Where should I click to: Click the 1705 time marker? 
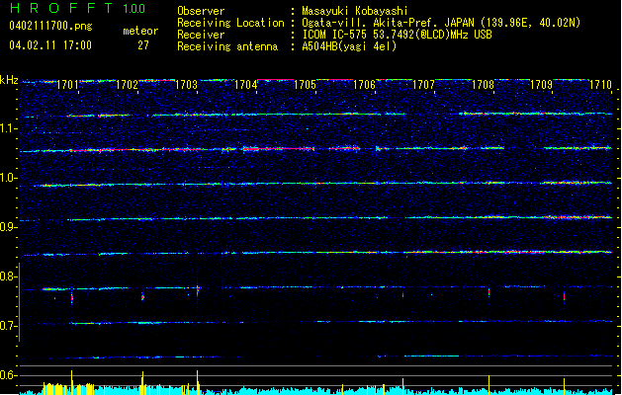(x=305, y=86)
